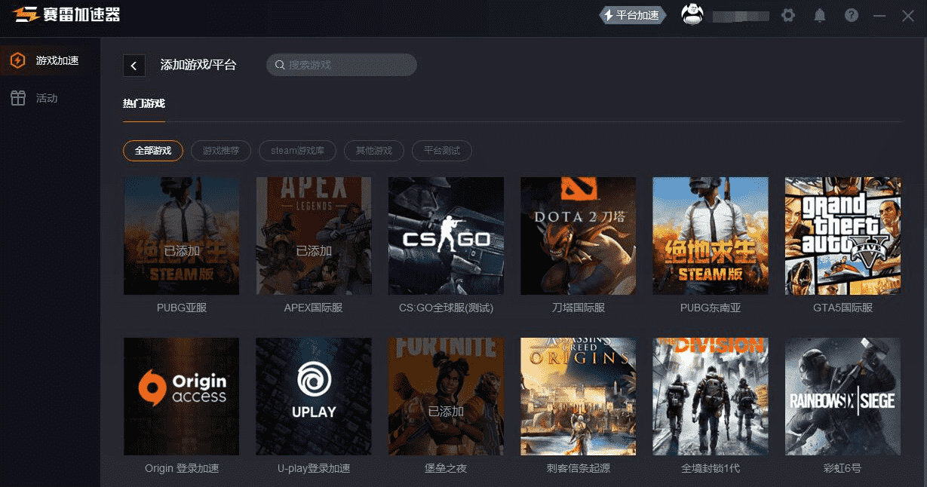The height and width of the screenshot is (487, 927).
Task: Select the UPLAY cover
Action: [x=314, y=397]
